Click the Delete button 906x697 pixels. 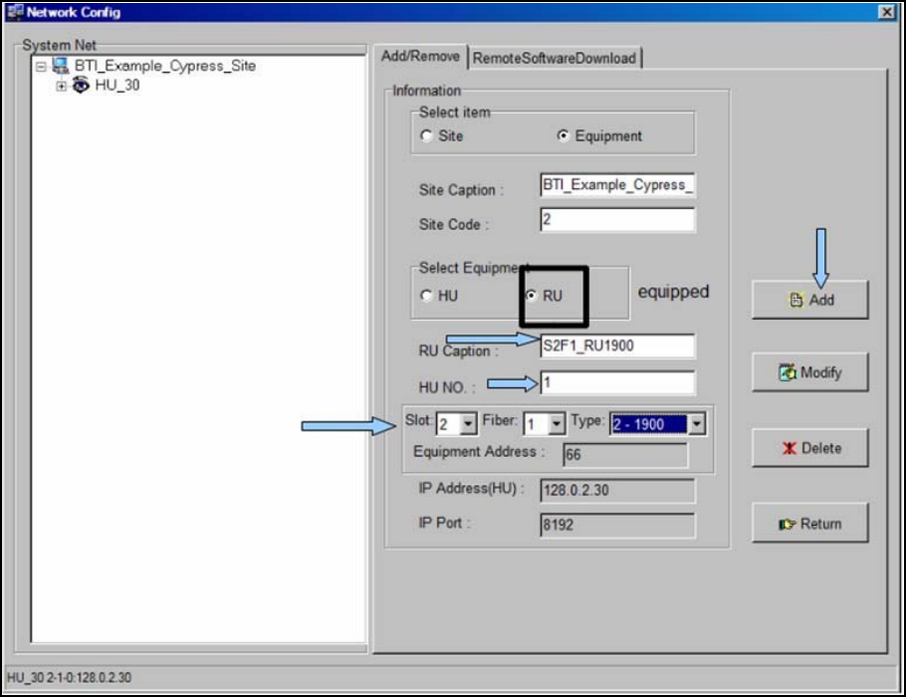pos(810,448)
